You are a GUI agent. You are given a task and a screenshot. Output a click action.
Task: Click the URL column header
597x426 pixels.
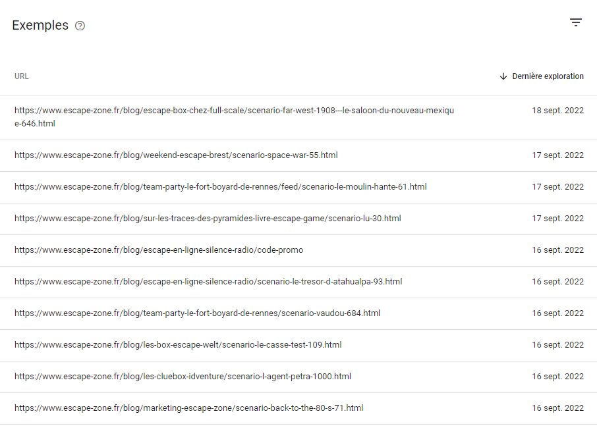coord(21,76)
